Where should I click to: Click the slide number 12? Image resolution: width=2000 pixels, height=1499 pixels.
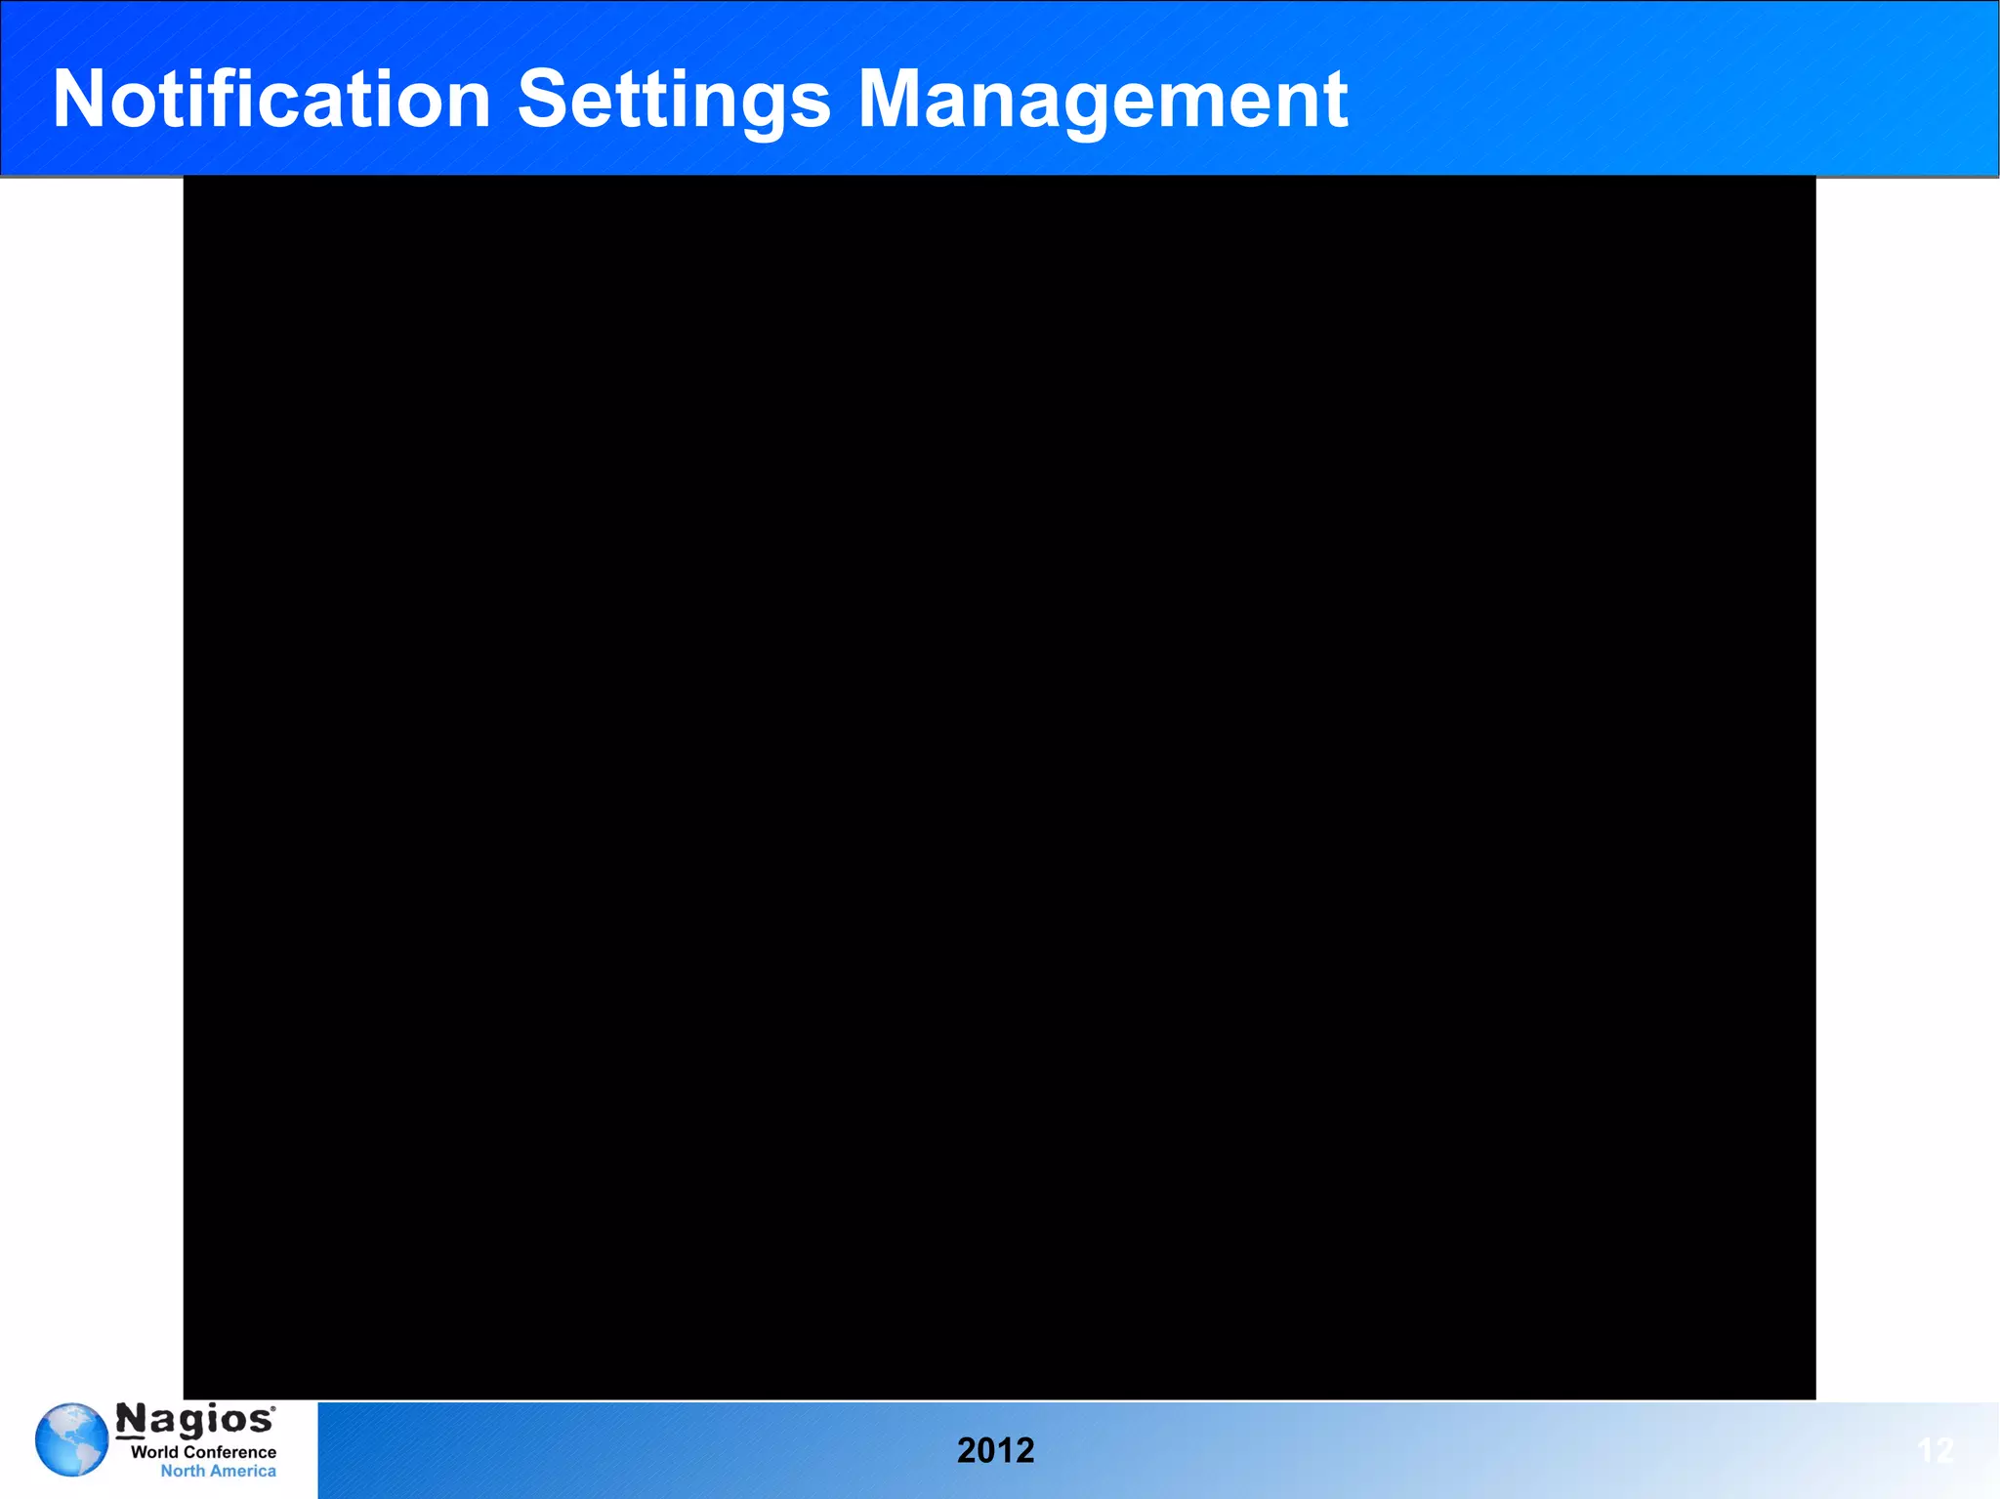pos(1936,1450)
